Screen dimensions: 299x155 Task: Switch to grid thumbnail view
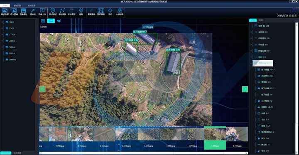point(43,21)
